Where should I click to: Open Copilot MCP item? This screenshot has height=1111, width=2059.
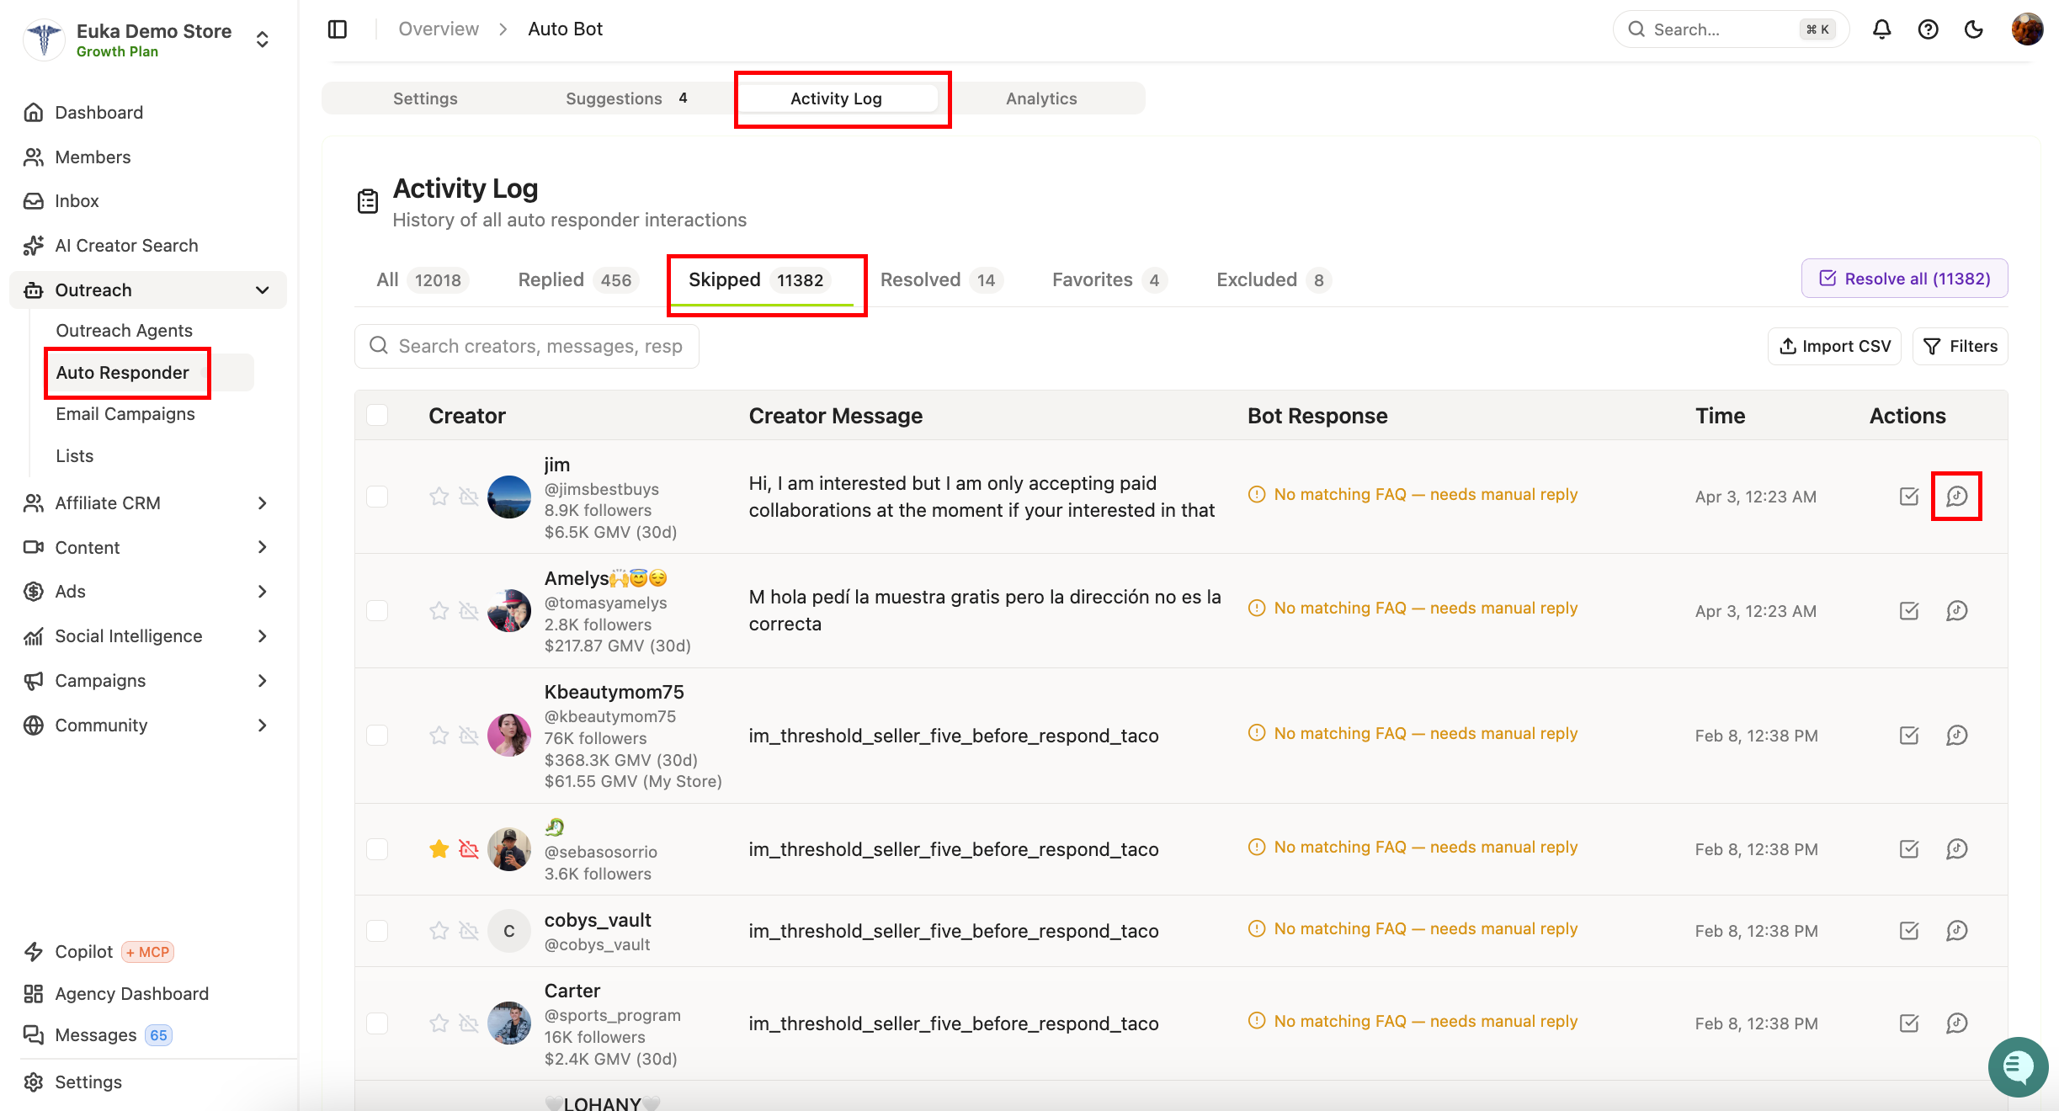tap(98, 952)
